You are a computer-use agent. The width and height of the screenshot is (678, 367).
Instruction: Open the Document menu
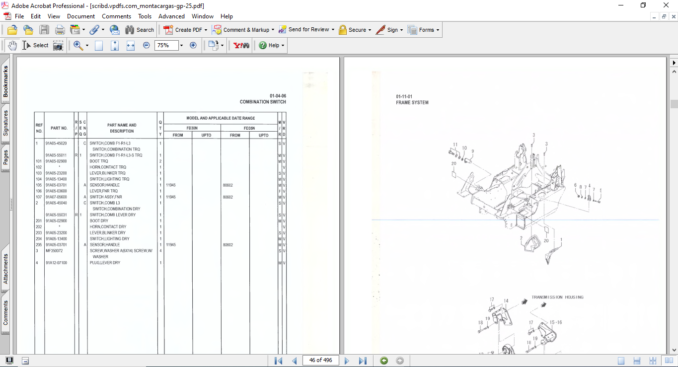81,16
